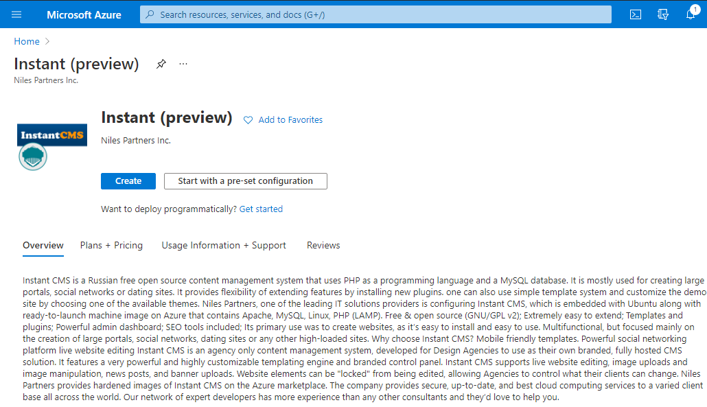Open the Directories and subscriptions filter icon
707x407 pixels.
663,14
